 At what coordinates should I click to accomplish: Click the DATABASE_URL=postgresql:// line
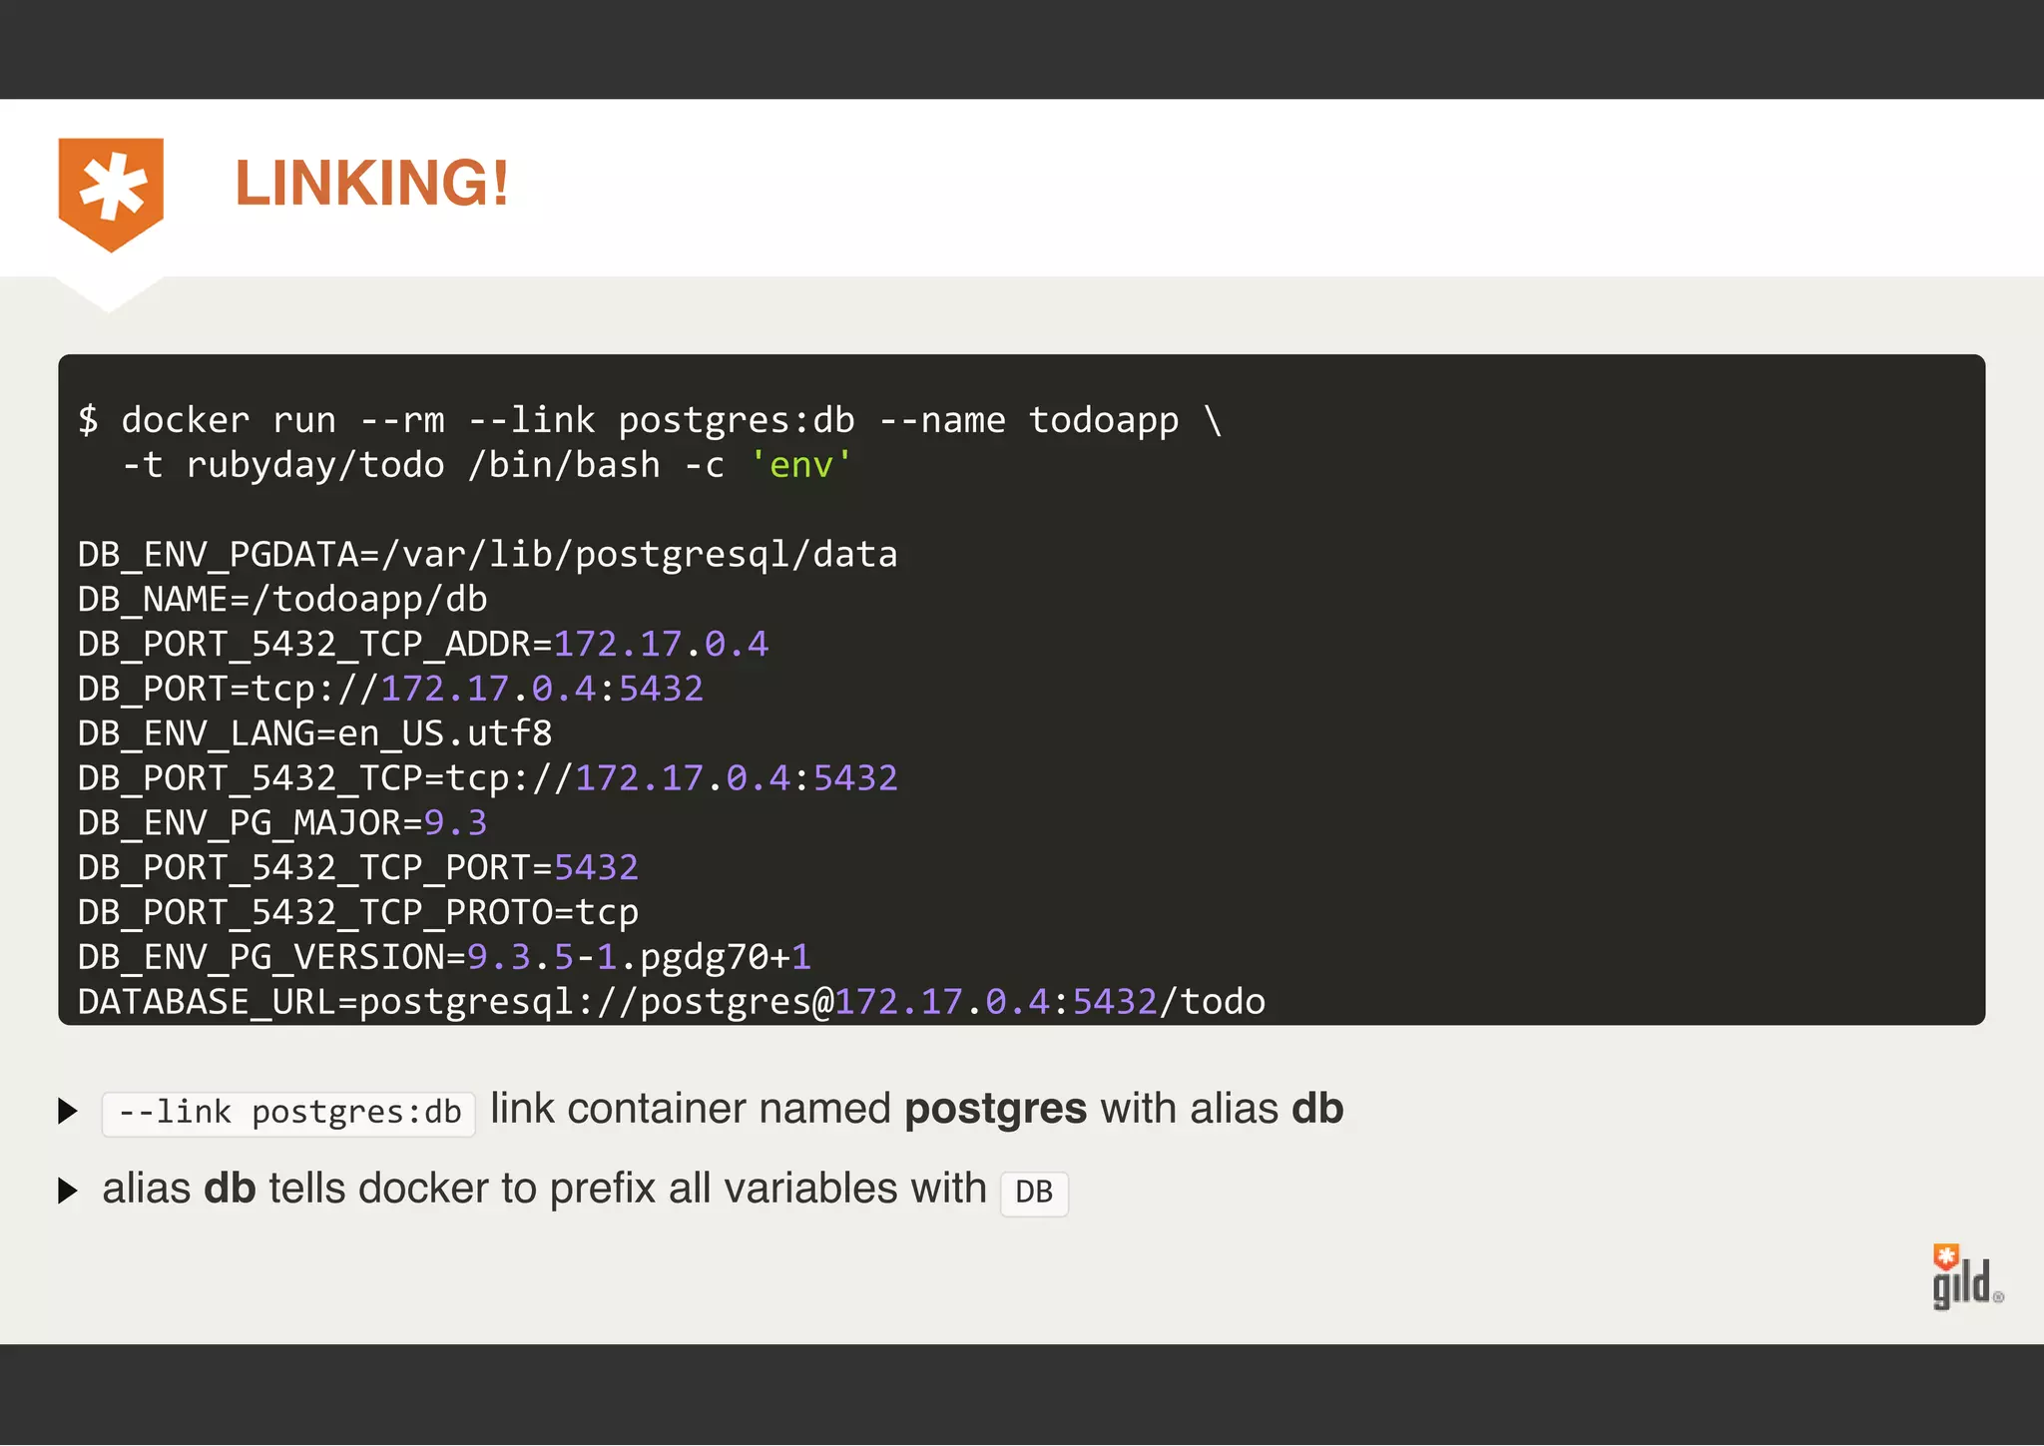672,1002
